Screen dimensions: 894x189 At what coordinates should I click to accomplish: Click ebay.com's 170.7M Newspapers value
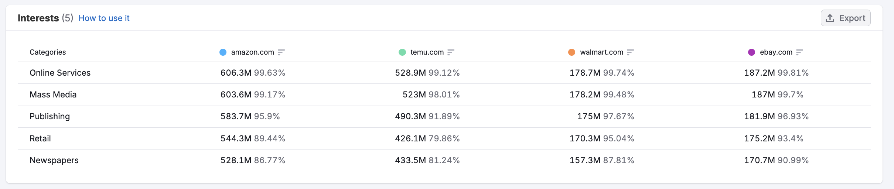pyautogui.click(x=759, y=160)
